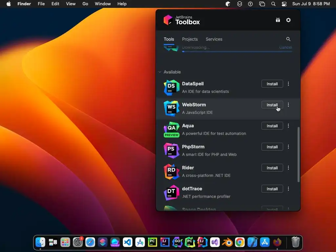The height and width of the screenshot is (252, 336).
Task: Open the View menu
Action: [x=71, y=4]
